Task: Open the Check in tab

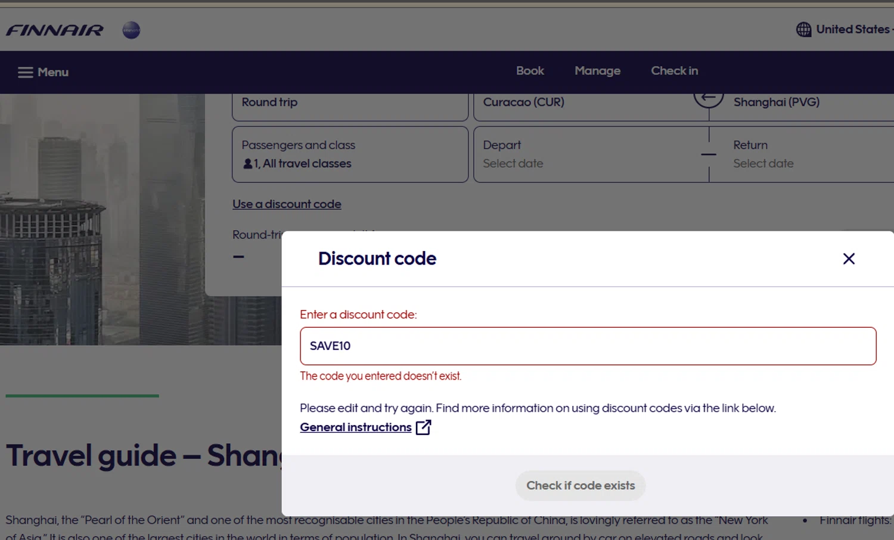Action: point(674,71)
